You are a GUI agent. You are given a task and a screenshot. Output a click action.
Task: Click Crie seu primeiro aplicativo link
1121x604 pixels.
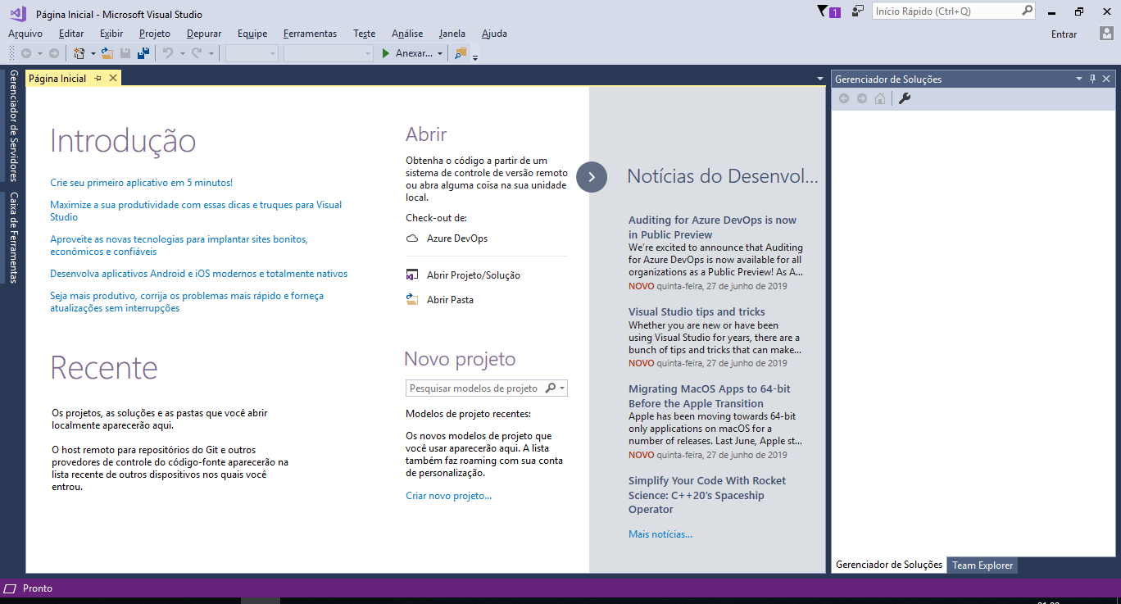(141, 183)
